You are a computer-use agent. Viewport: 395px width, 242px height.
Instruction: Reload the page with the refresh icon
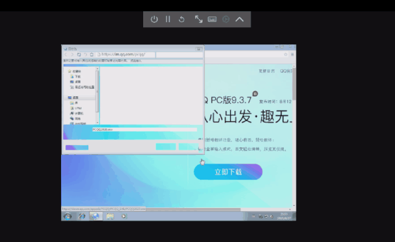(79, 54)
